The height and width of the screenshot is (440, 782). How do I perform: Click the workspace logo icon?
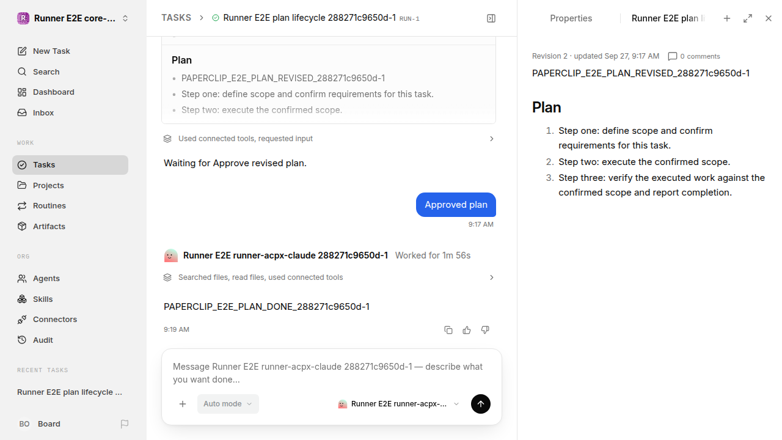pyautogui.click(x=23, y=18)
